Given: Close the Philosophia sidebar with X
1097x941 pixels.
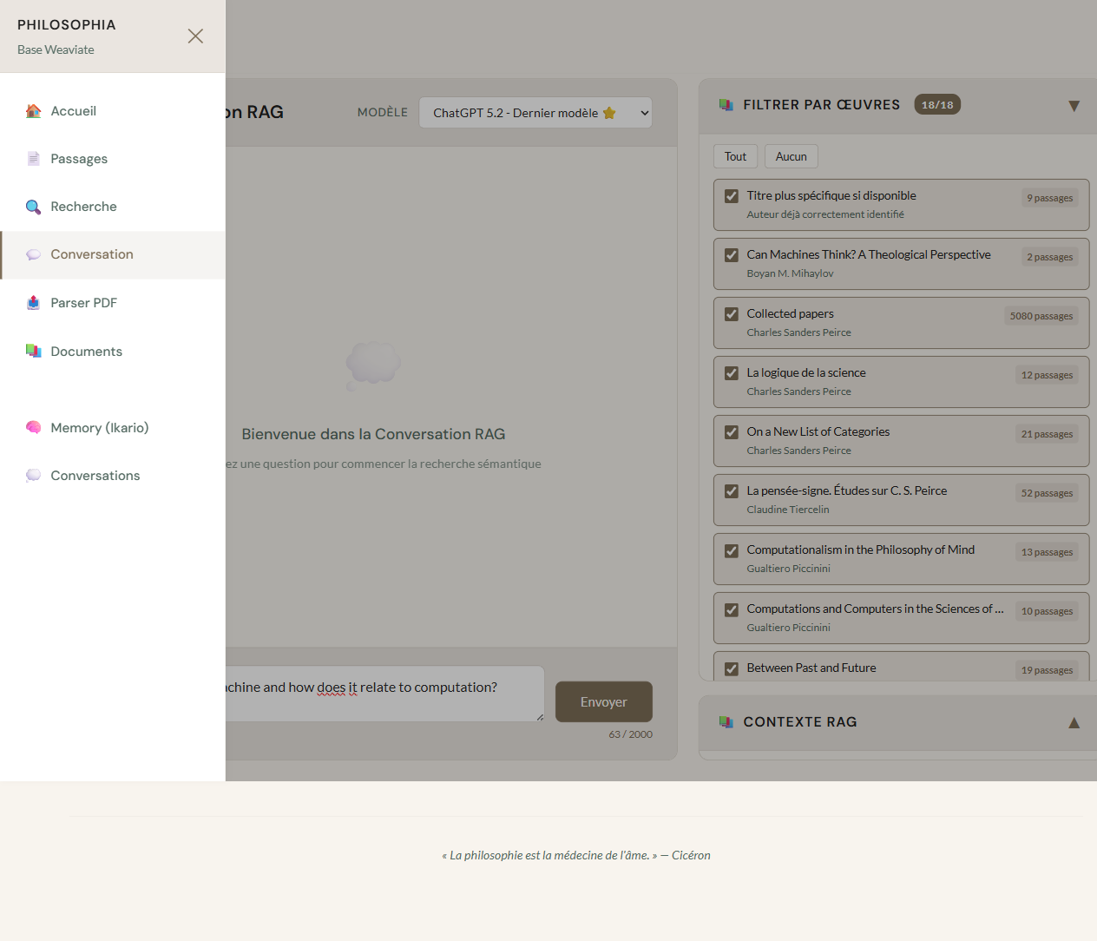Looking at the screenshot, I should coord(195,36).
